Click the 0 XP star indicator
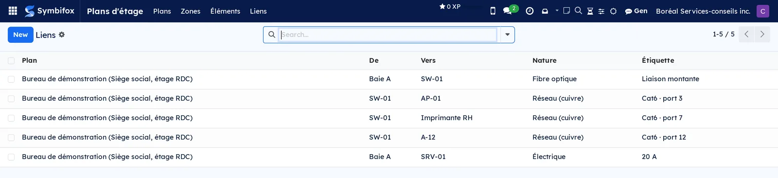 coord(450,7)
